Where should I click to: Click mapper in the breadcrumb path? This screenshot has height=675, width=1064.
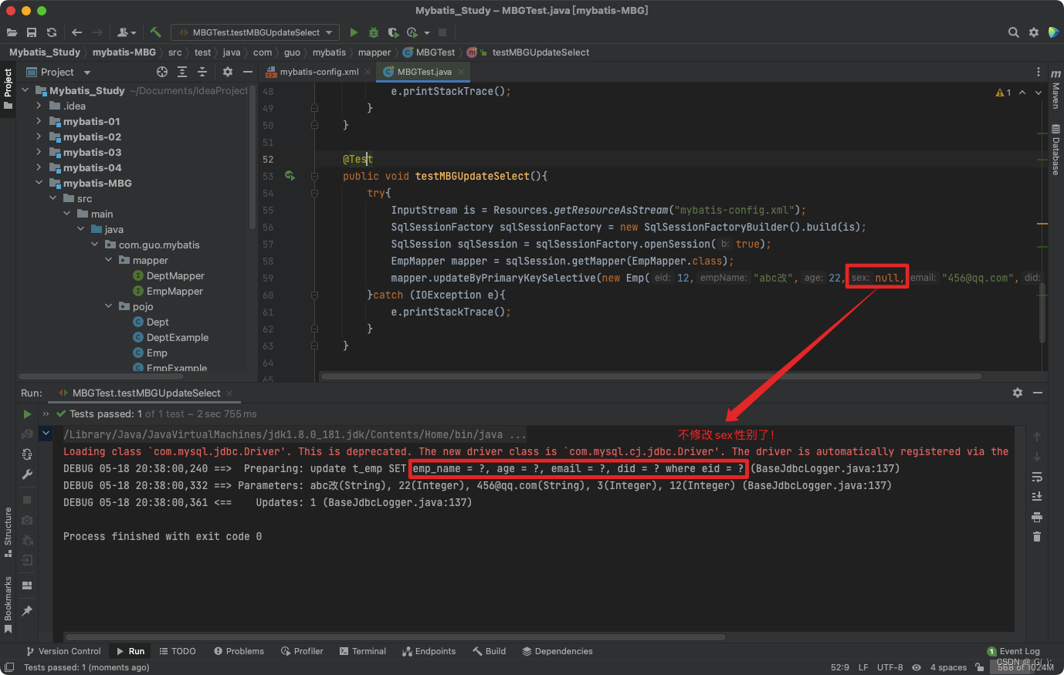(374, 52)
